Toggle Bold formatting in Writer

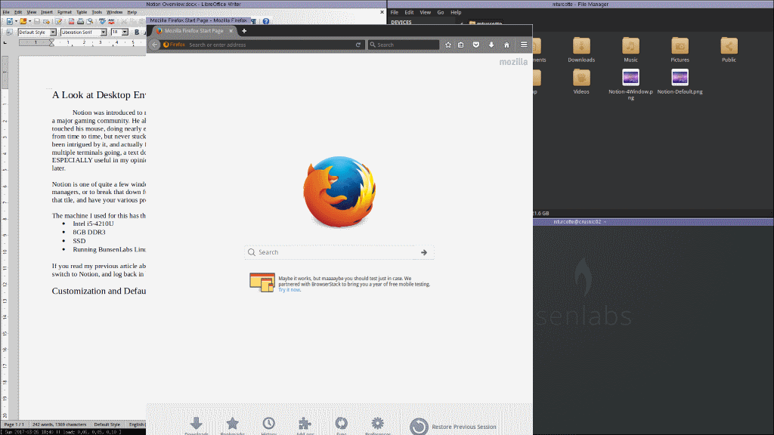click(137, 32)
